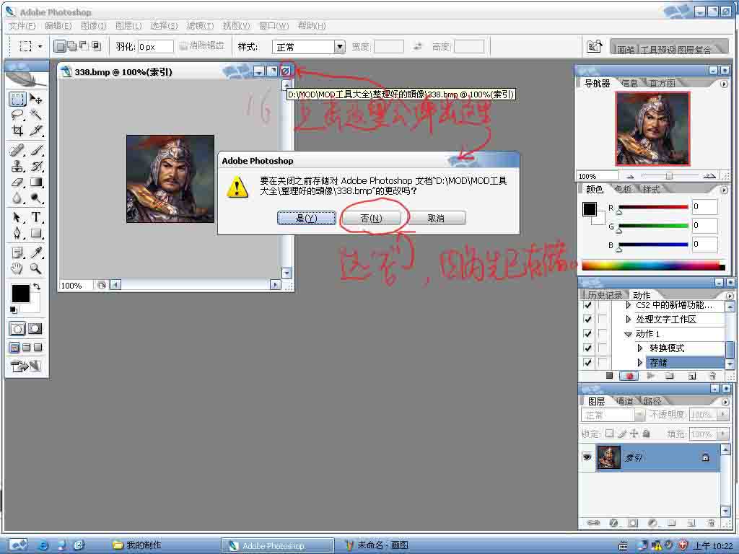Select the Magic Wand tool
Screen dimensions: 739x554
point(36,115)
